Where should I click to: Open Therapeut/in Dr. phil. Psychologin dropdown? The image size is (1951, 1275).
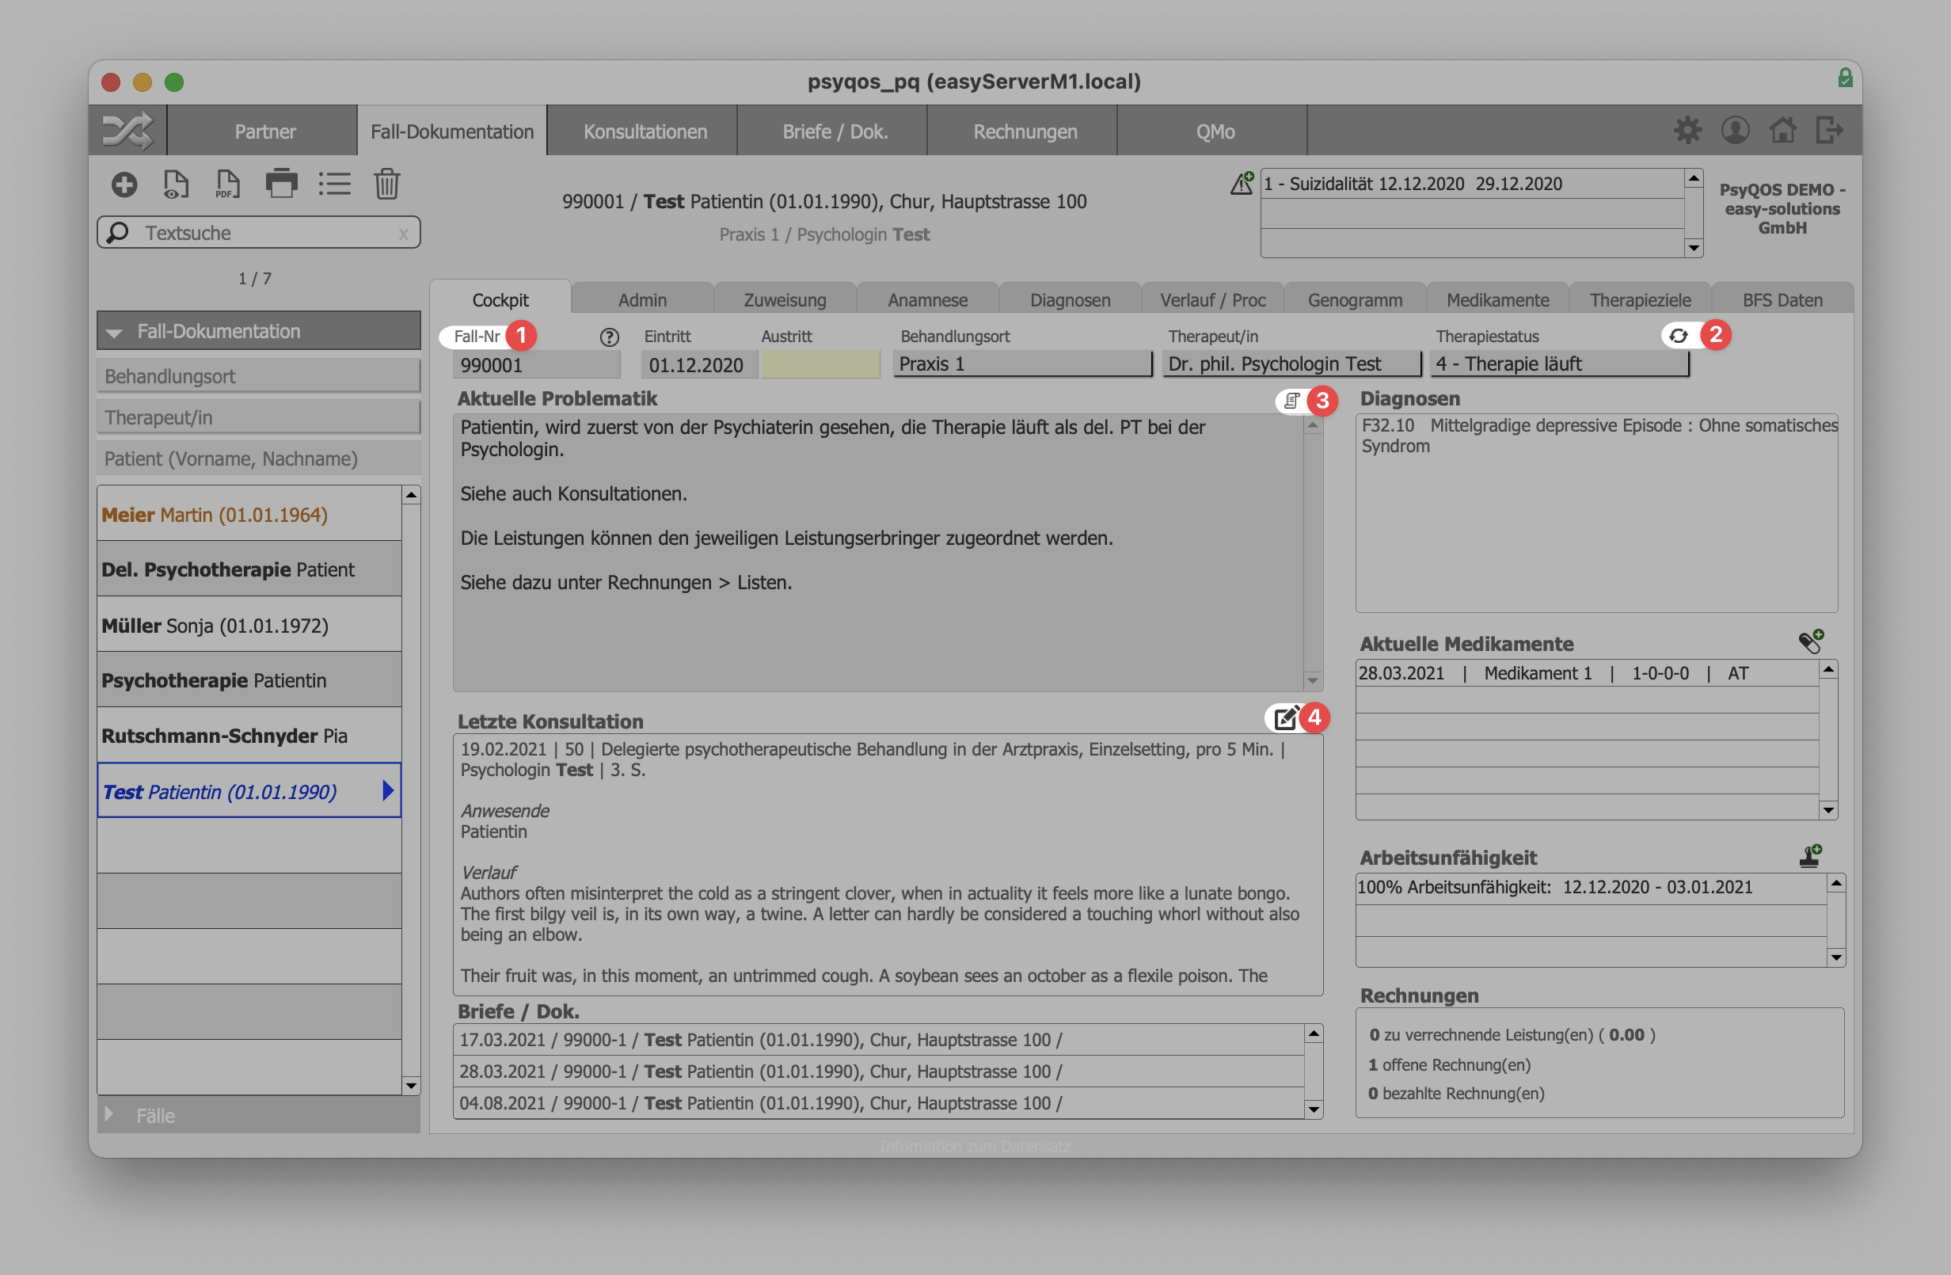tap(1291, 364)
